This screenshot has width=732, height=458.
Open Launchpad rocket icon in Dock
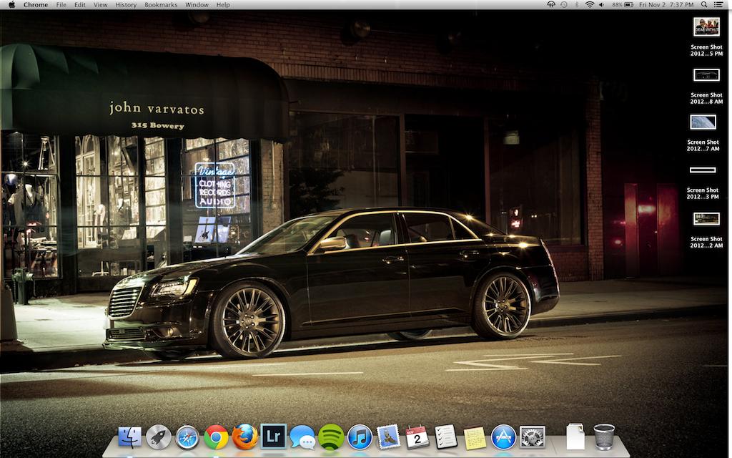pos(158,437)
